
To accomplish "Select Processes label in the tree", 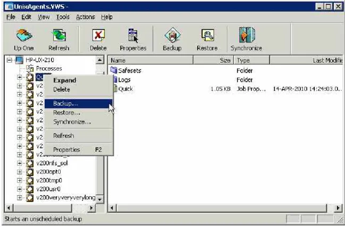I will pos(49,68).
